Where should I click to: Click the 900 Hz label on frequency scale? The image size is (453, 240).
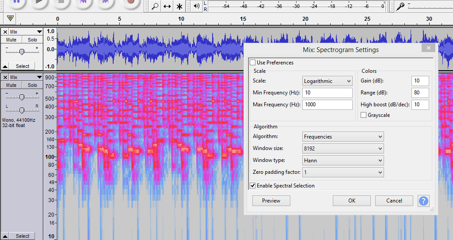[49, 77]
